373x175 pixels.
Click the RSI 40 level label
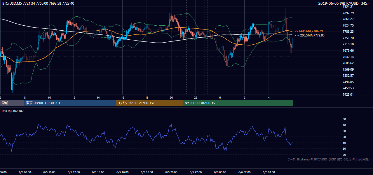tap(344, 143)
